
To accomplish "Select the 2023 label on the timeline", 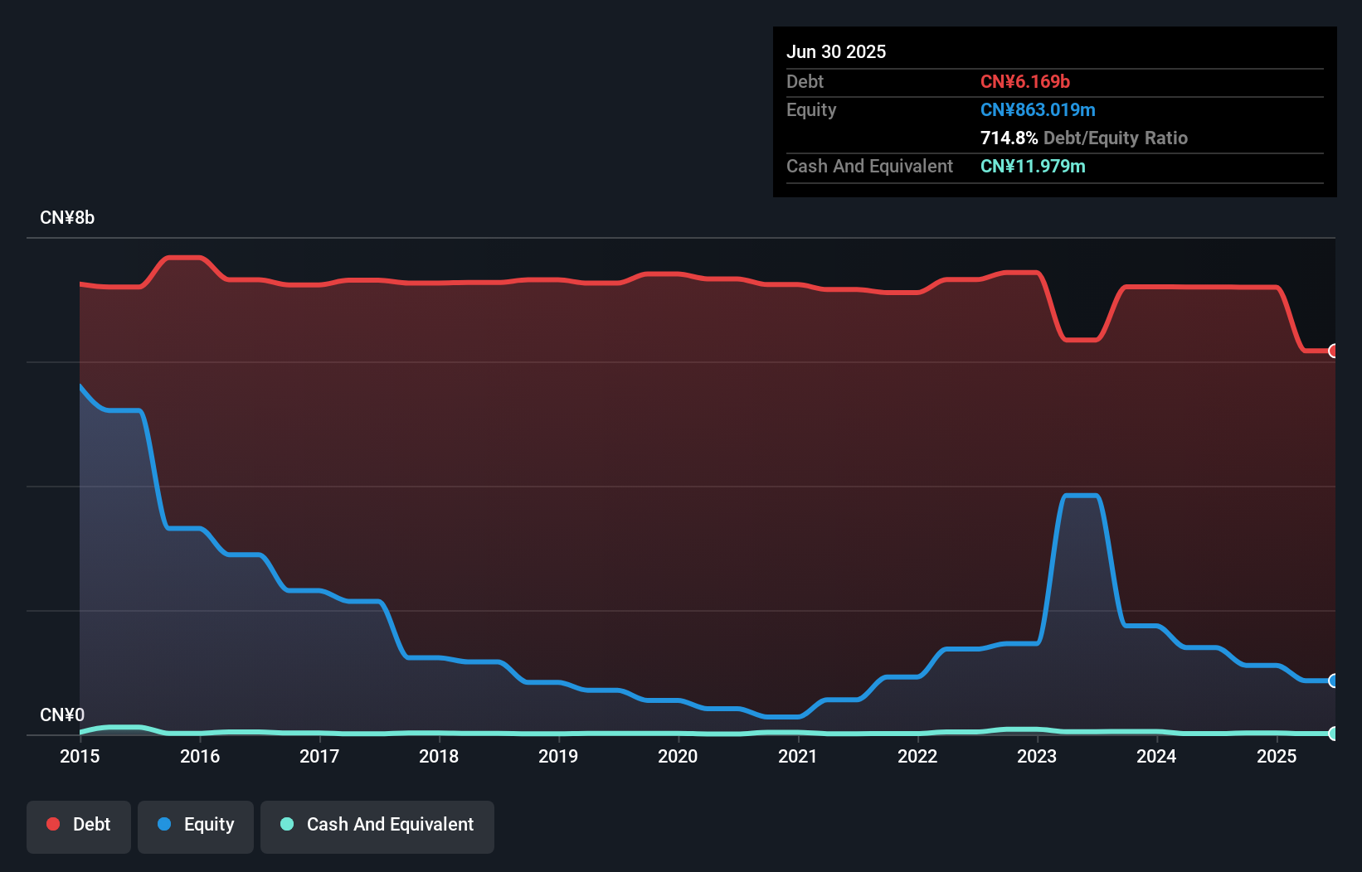I will (1037, 756).
